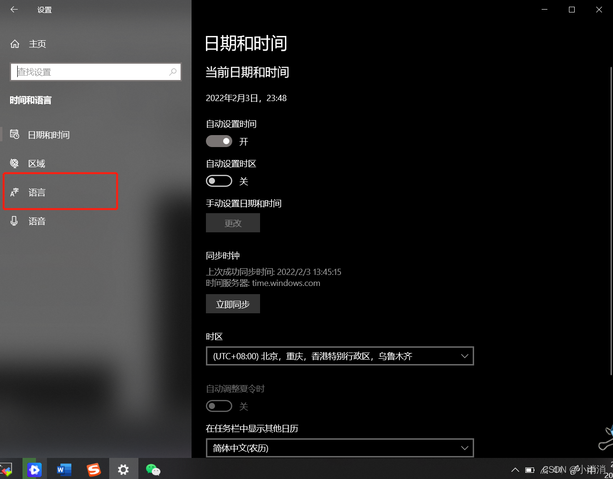Screen dimensions: 613x479
Task: Launch Word from the taskbar
Action: pyautogui.click(x=64, y=468)
